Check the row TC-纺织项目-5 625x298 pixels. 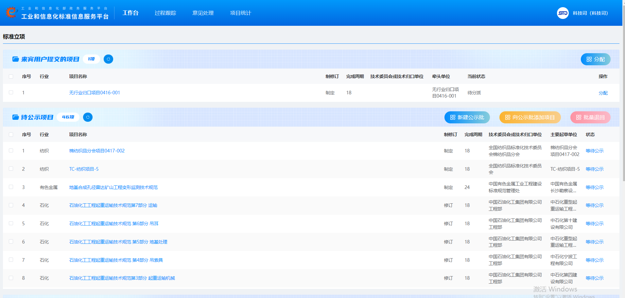[11, 169]
